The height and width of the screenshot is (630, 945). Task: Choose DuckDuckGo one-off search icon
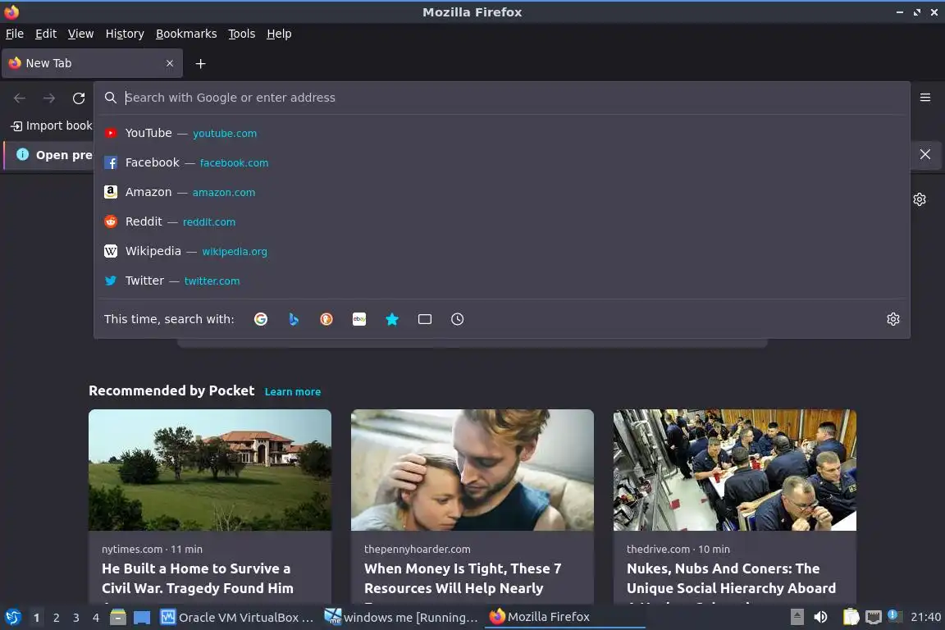pos(326,319)
